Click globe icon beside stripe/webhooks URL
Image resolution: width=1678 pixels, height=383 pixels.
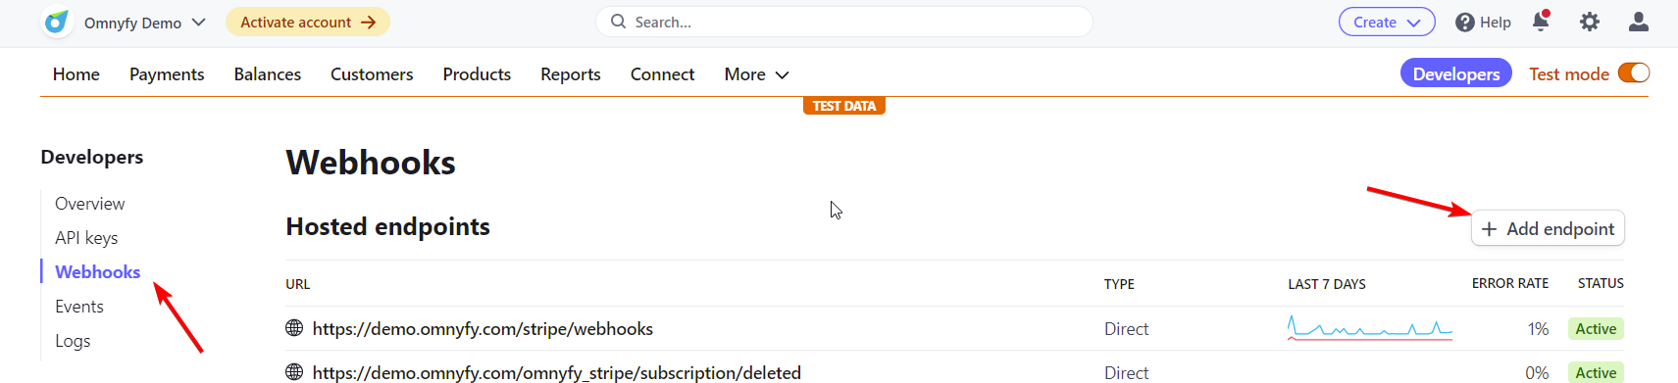[294, 328]
